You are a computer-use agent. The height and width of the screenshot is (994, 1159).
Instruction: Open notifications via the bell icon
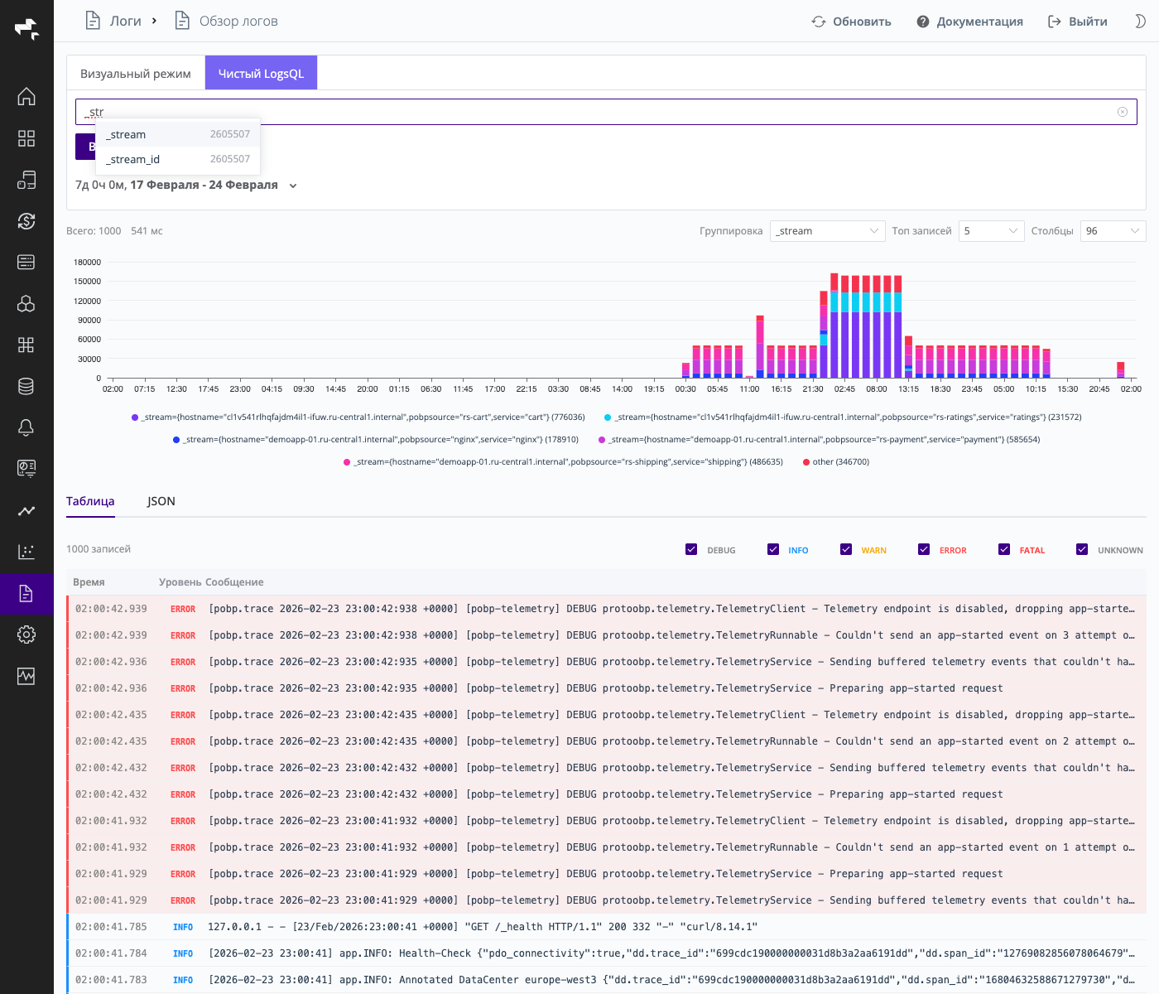tap(26, 427)
